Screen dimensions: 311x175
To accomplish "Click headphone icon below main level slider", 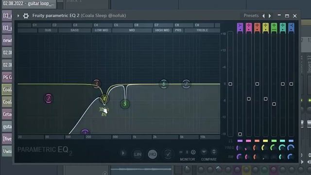I will 230,141.
